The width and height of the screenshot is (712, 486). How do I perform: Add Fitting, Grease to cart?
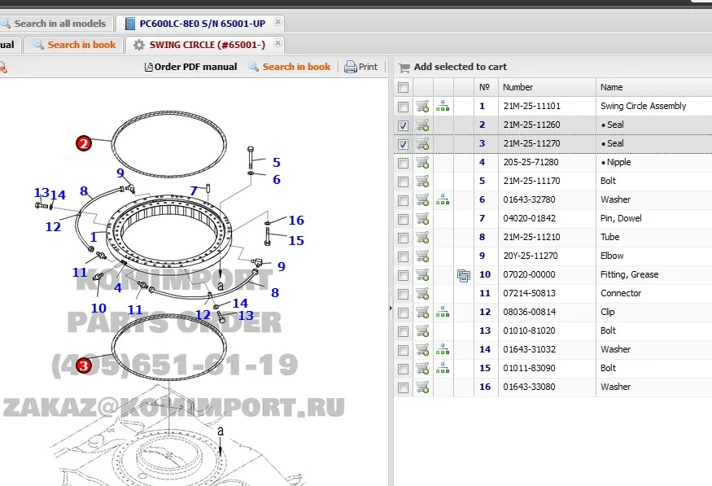click(422, 275)
